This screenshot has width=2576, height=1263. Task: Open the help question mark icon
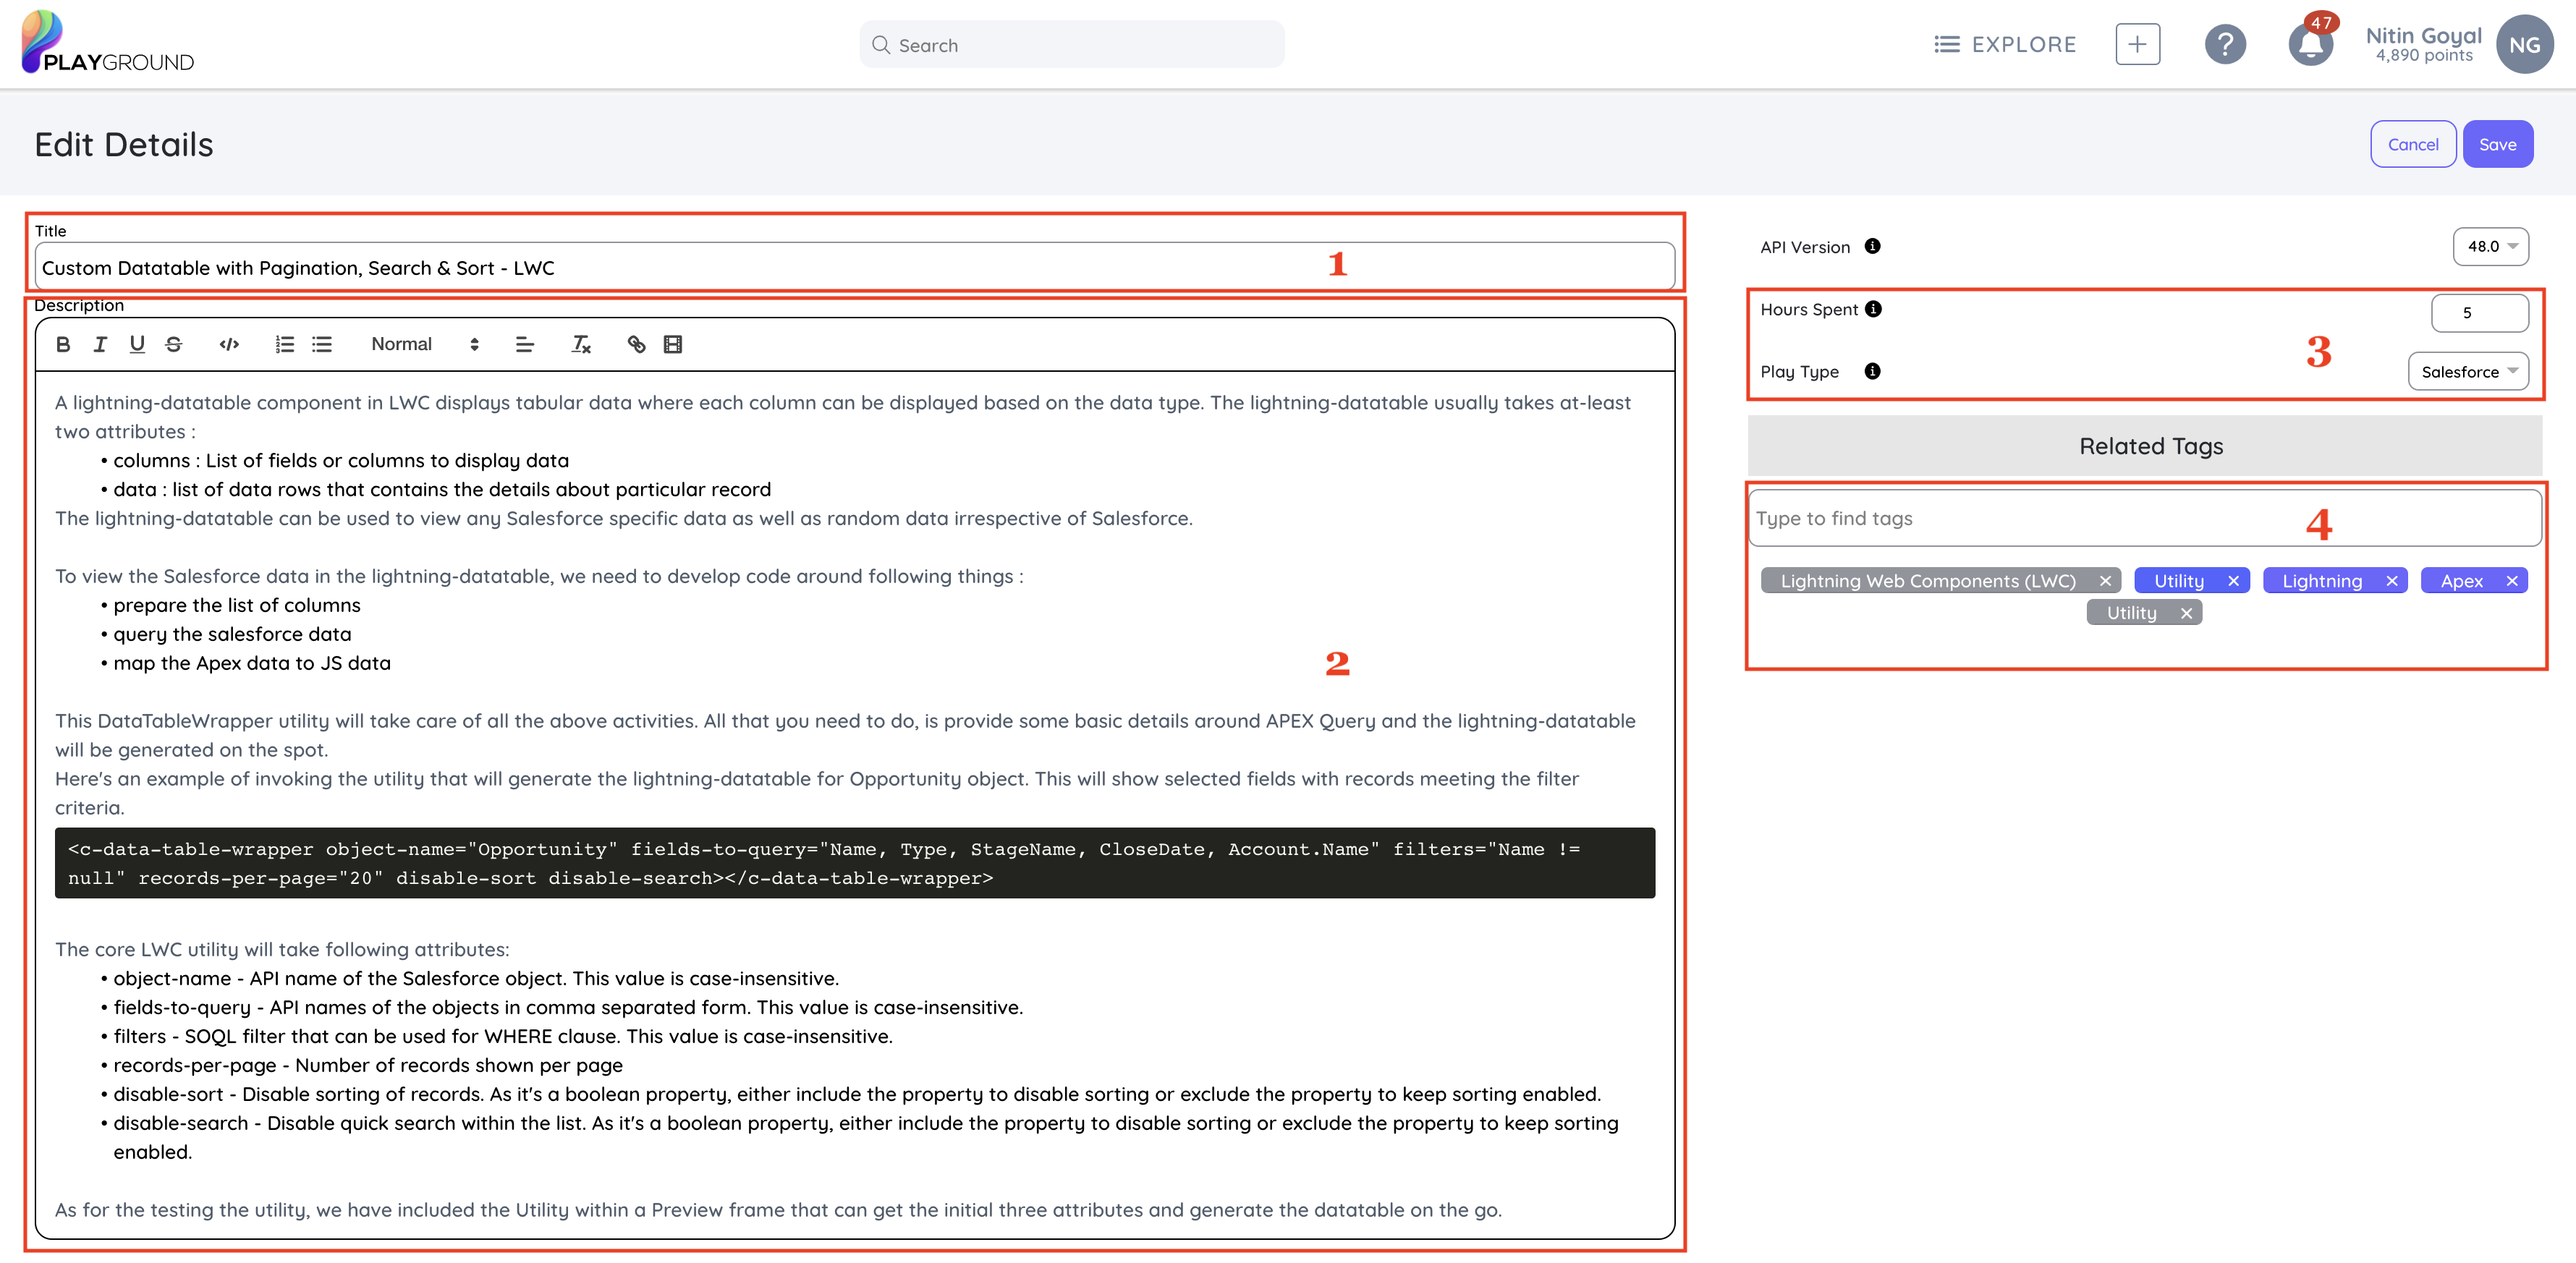(2226, 45)
